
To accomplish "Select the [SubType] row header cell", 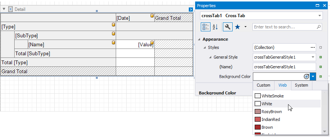I will click(65, 36).
